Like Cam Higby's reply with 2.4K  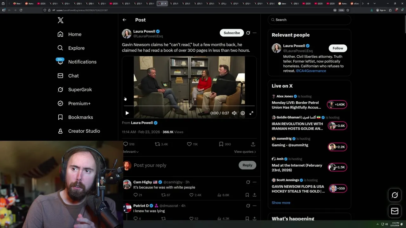(x=195, y=195)
